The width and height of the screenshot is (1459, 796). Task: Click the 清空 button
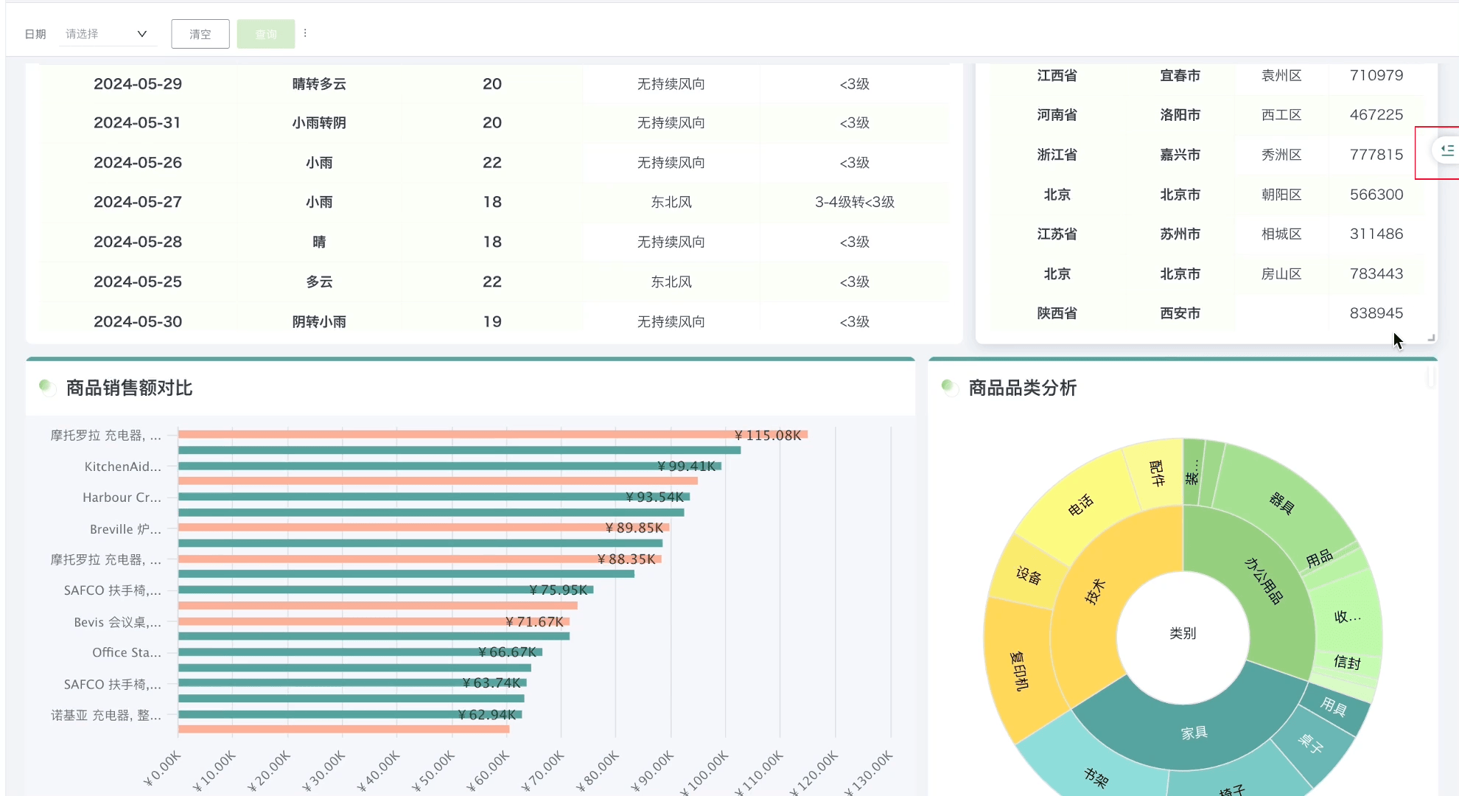[x=200, y=34]
